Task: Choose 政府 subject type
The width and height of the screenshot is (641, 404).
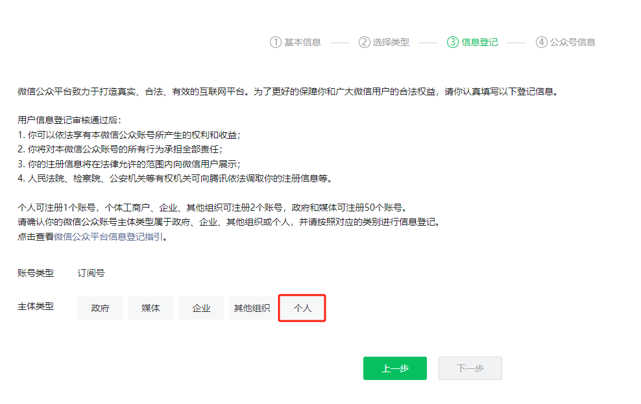Action: pos(100,308)
